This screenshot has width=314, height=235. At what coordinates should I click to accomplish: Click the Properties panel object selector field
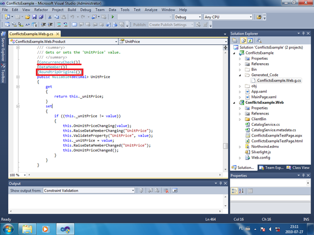click(270, 183)
